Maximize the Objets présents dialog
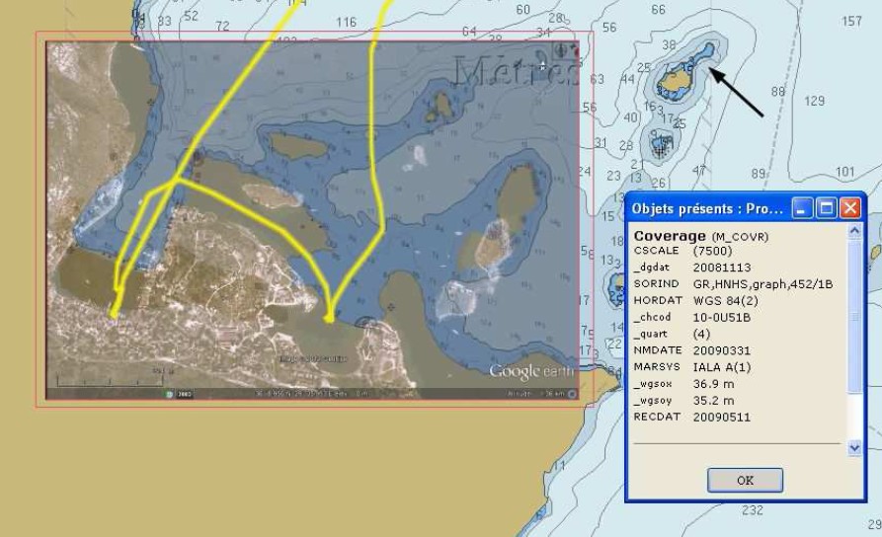This screenshot has width=882, height=537. coord(827,208)
